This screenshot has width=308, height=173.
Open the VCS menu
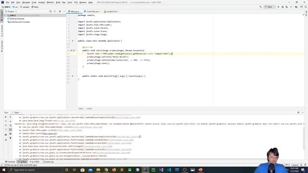[x=76, y=2]
